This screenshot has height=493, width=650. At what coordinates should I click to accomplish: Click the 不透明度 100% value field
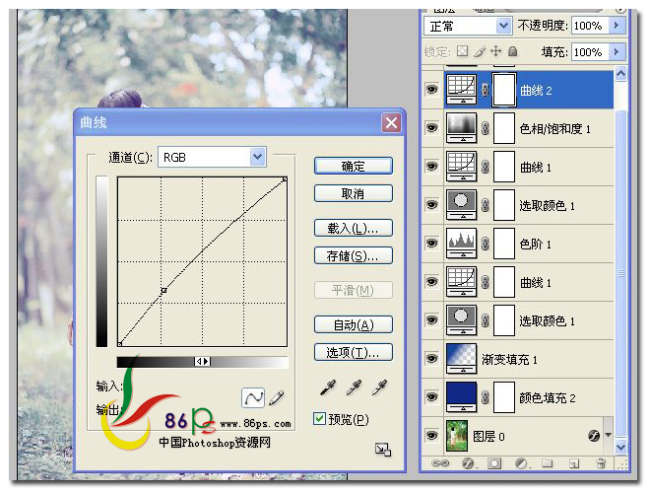590,26
